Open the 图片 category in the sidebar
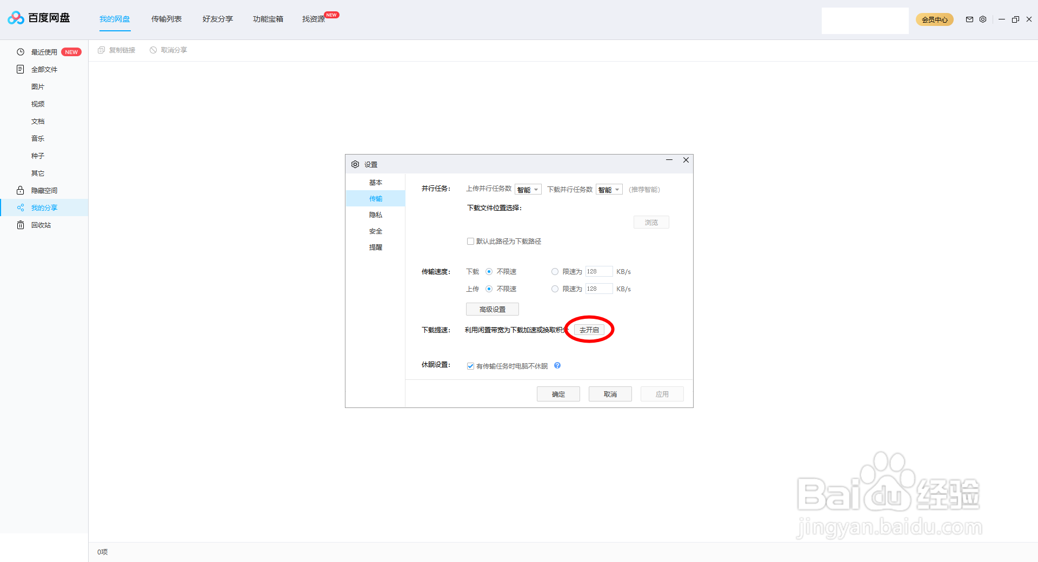Screen dimensions: 1038x562 click(38, 86)
